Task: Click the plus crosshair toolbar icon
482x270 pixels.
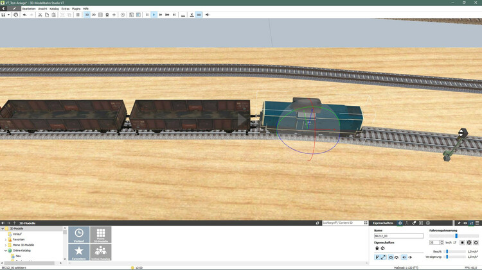Action: [114, 15]
